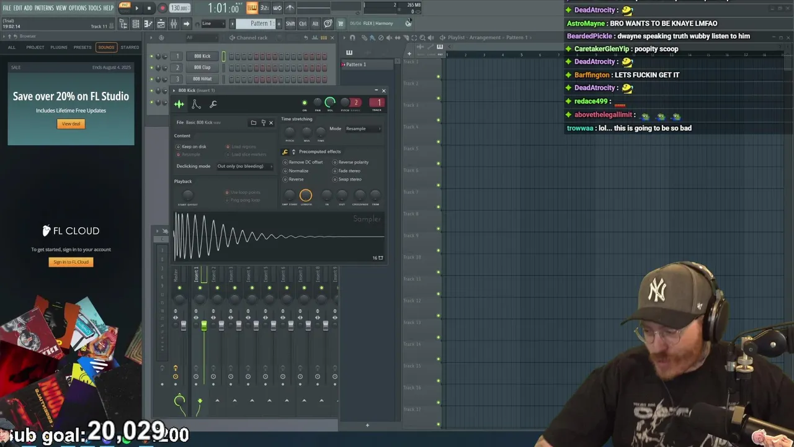Screen dimensions: 794x447
Task: Click Sign in to FL Cloud
Action: (x=71, y=262)
